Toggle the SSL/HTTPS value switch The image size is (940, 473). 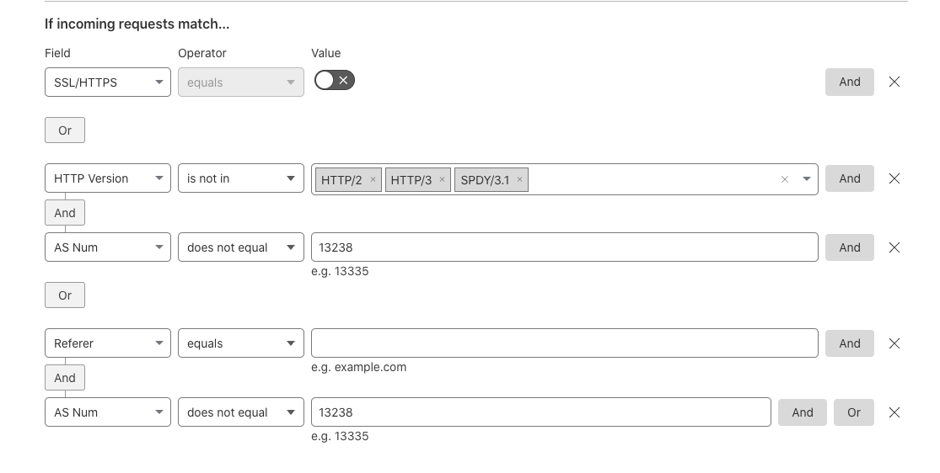point(335,80)
